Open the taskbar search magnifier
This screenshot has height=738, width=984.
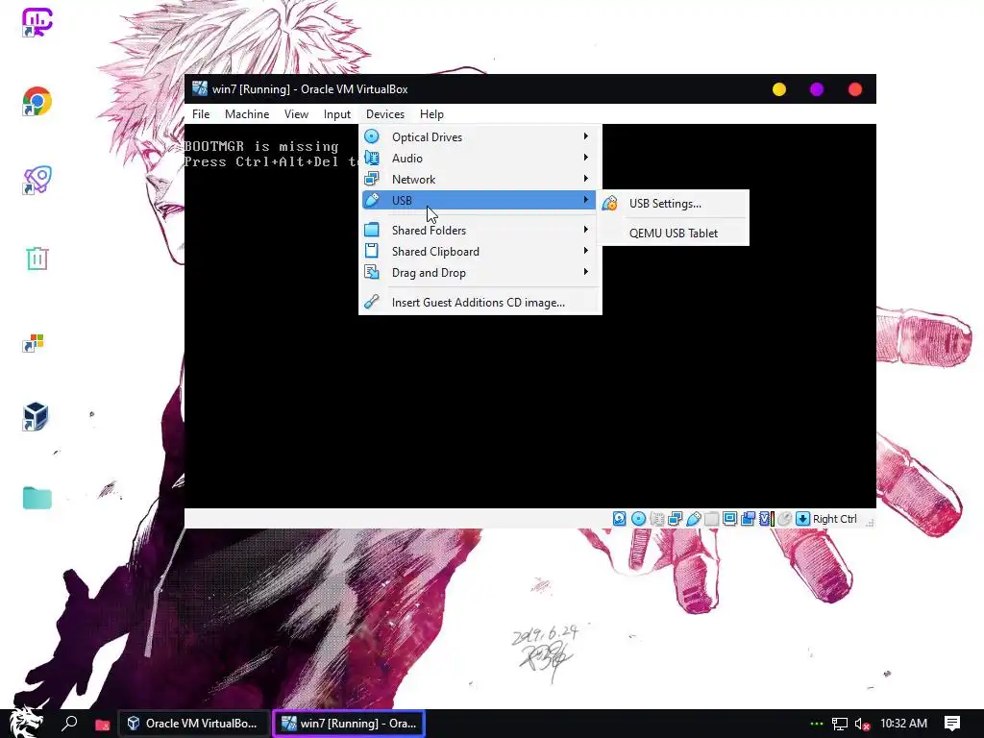[x=69, y=724]
